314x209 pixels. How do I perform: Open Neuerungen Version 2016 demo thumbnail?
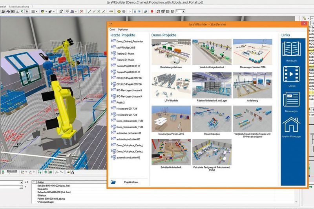253,52
